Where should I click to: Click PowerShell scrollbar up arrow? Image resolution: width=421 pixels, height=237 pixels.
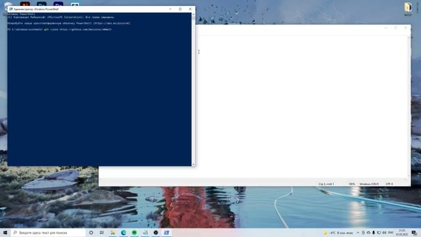(193, 14)
